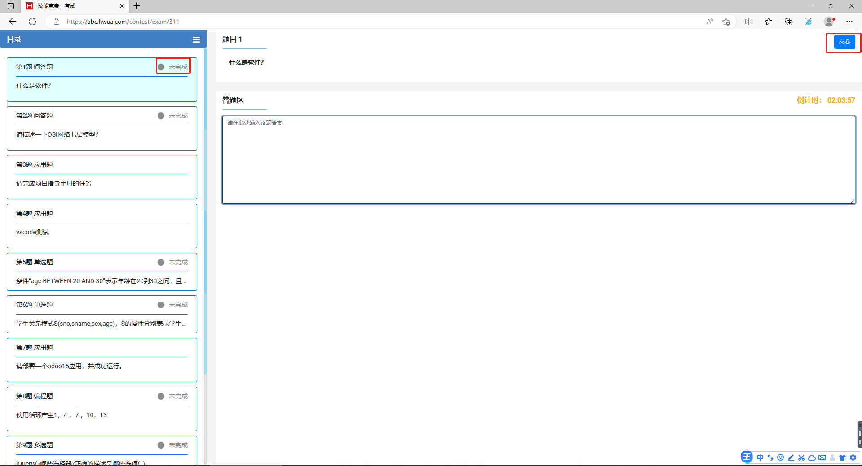Select question 8 编程题 in the list

coord(101,409)
